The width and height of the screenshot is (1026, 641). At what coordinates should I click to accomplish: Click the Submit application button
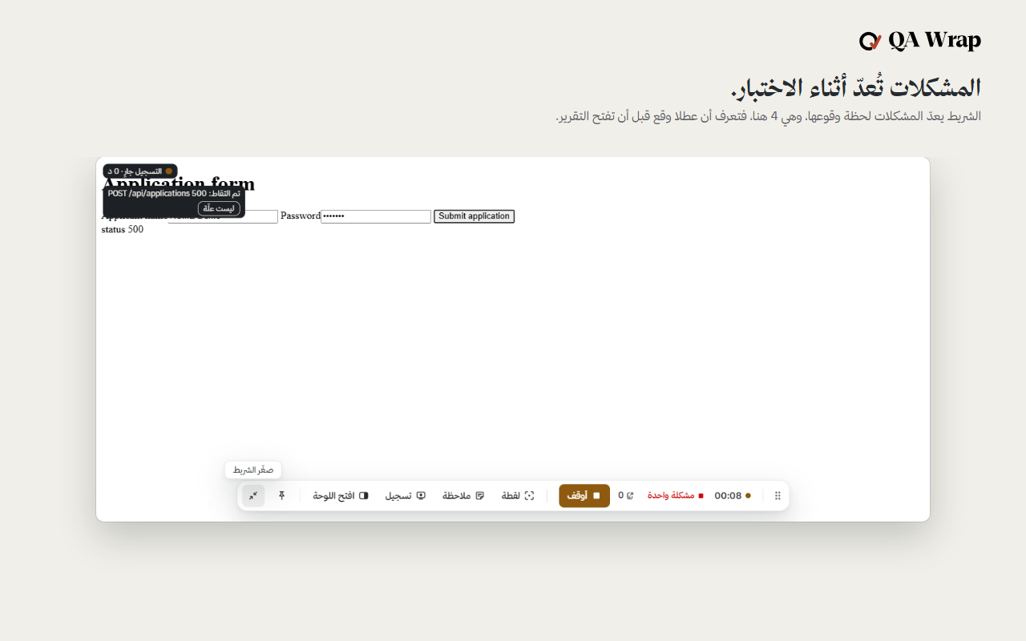point(475,216)
